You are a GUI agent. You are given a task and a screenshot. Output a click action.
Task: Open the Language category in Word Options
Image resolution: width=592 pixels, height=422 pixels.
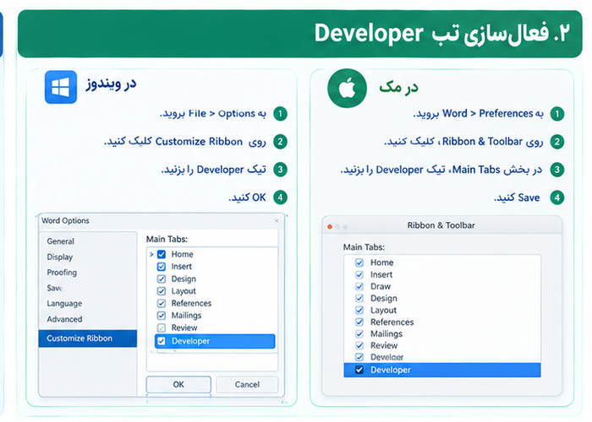pyautogui.click(x=64, y=304)
